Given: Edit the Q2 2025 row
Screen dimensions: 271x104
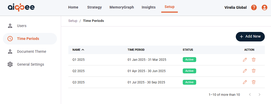Looking at the screenshot, I should 245,71.
